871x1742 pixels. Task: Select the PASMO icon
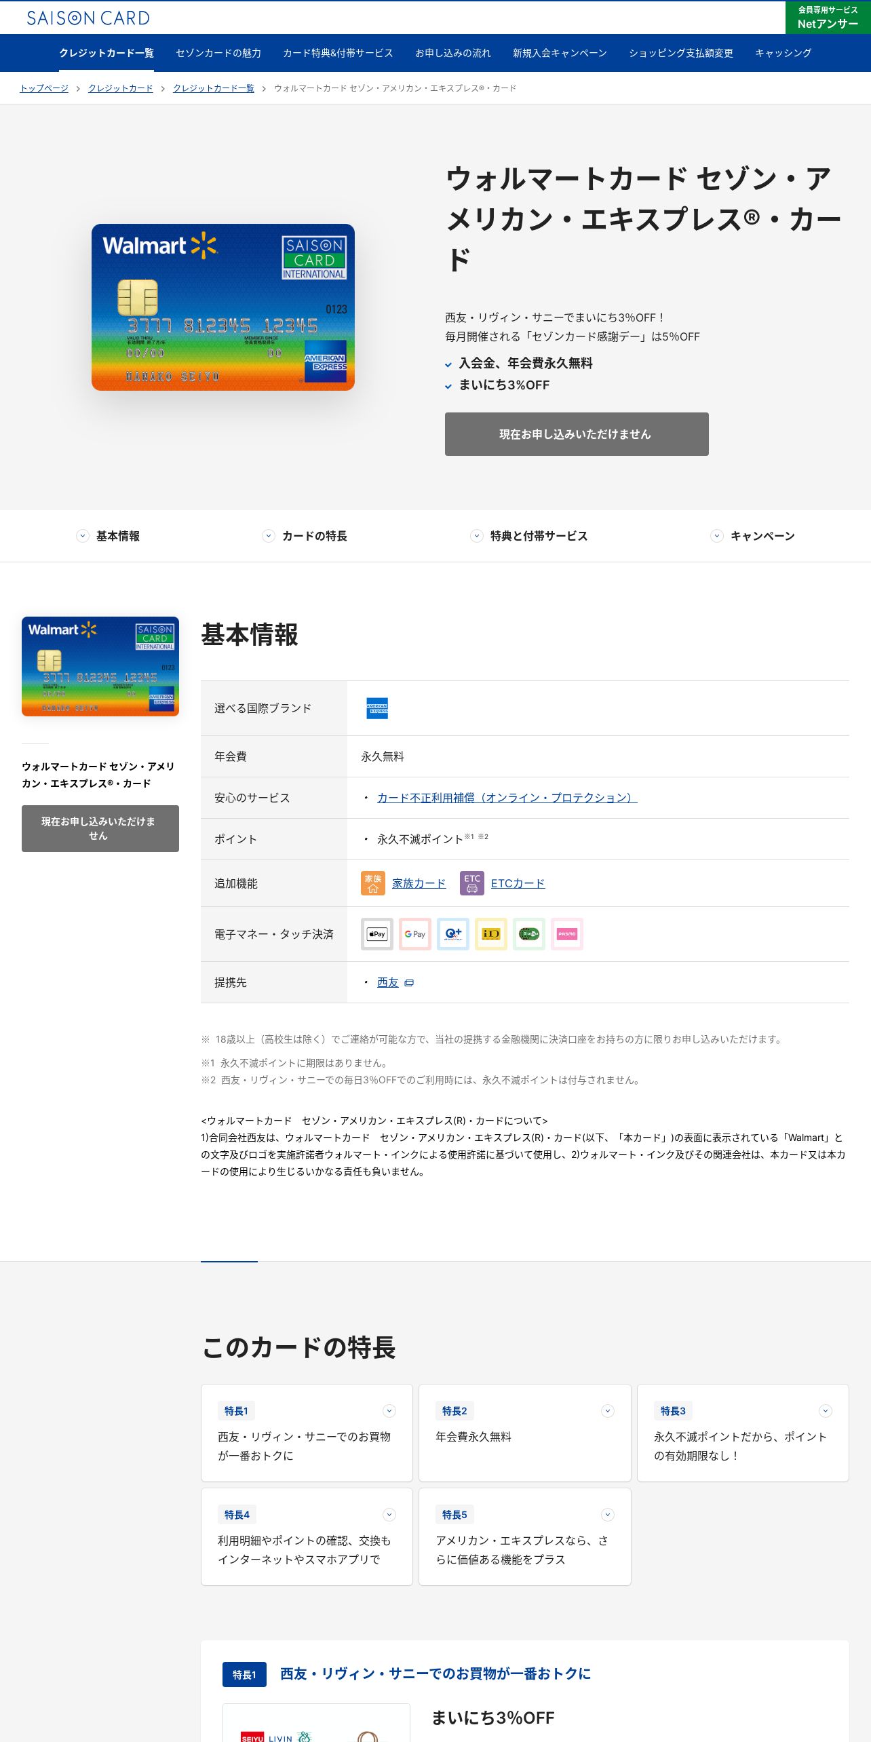click(567, 934)
